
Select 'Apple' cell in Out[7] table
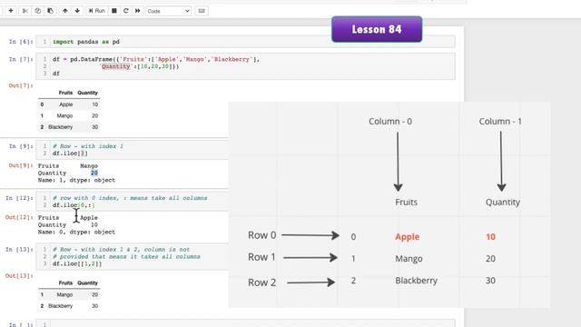click(66, 104)
